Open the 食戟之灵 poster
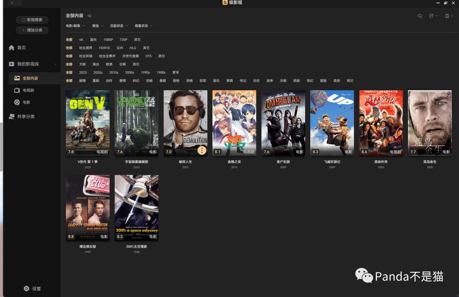This screenshot has height=297, width=459. [x=234, y=123]
